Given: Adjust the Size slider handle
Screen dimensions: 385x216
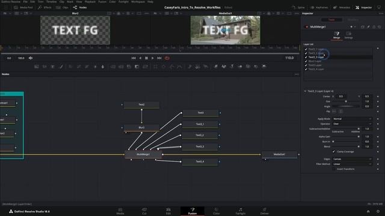Looking at the screenshot, I should coord(346,101).
